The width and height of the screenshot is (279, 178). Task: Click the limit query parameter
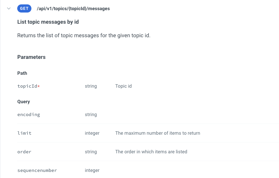coord(24,133)
